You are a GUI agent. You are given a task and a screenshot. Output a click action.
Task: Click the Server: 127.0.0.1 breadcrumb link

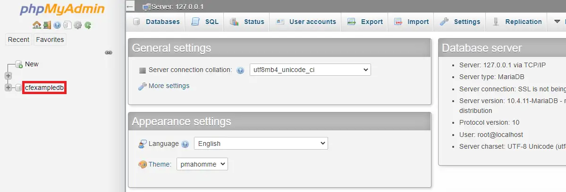(177, 7)
